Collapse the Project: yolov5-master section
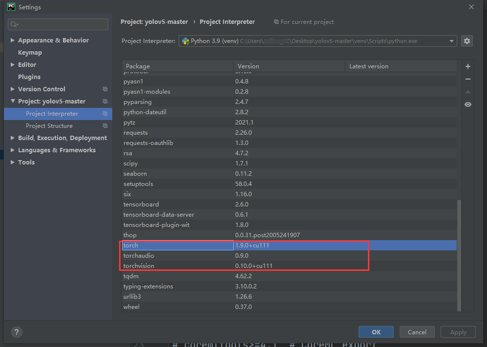This screenshot has width=487, height=347. (12, 101)
